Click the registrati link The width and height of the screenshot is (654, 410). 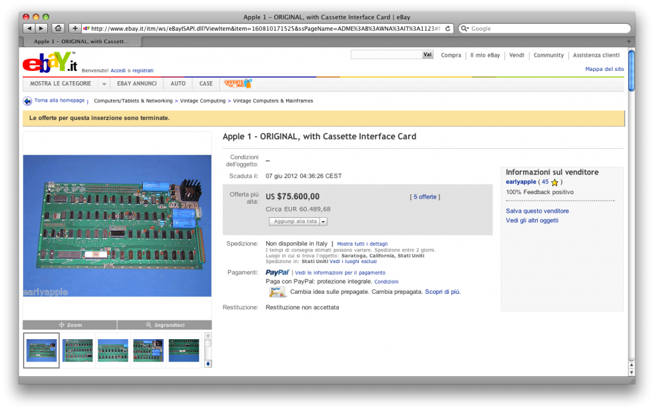tap(143, 70)
